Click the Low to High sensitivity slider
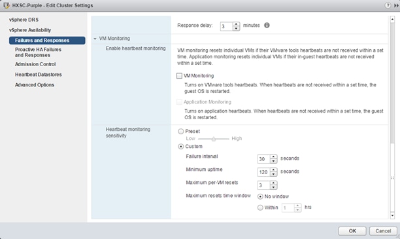This screenshot has height=239, width=400. click(214, 139)
